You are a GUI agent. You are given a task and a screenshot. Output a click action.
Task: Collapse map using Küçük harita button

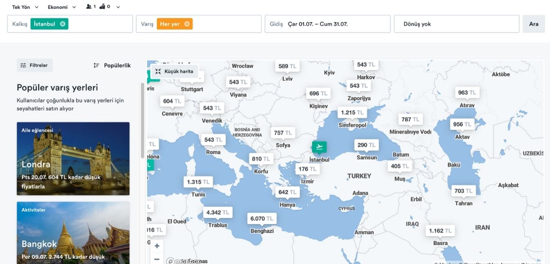click(174, 71)
